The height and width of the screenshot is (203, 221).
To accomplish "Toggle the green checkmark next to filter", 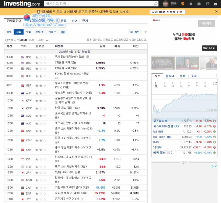I will coord(145,32).
